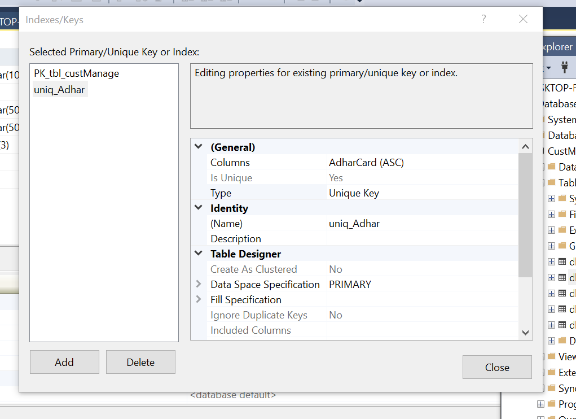Expand the Fill Specification section

(x=198, y=299)
